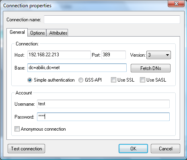Open the Options tab

[x=37, y=33]
